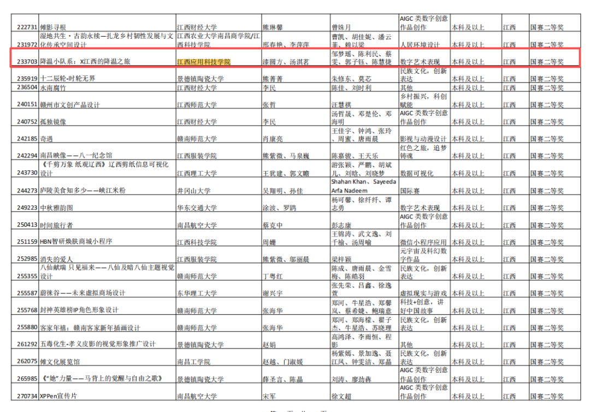Select the work titled 十二辰轮-时轮无界
The height and width of the screenshot is (412, 590).
(x=68, y=79)
